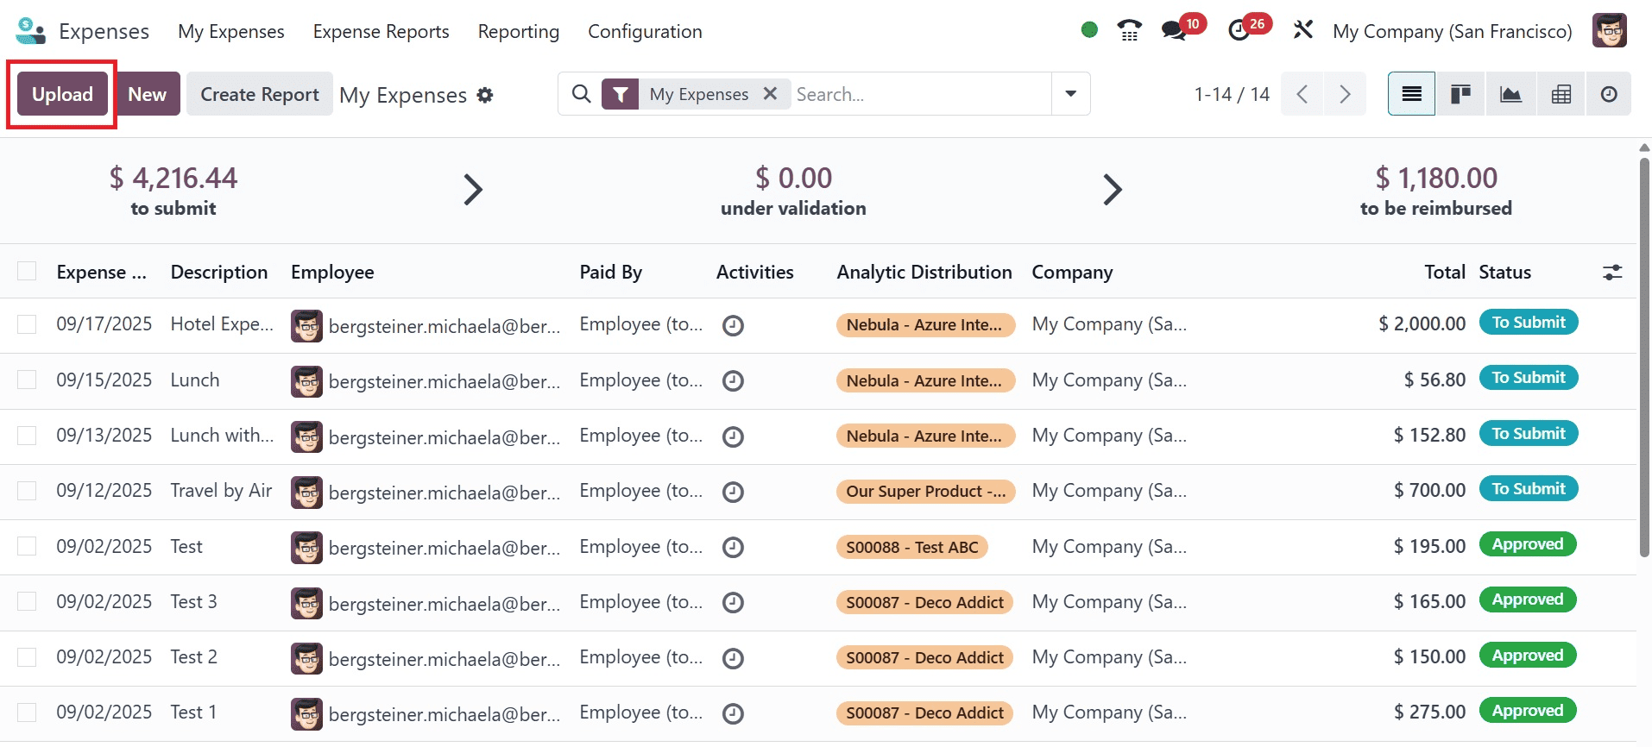Click in the Search input field
Image resolution: width=1652 pixels, height=747 pixels.
[x=921, y=94]
